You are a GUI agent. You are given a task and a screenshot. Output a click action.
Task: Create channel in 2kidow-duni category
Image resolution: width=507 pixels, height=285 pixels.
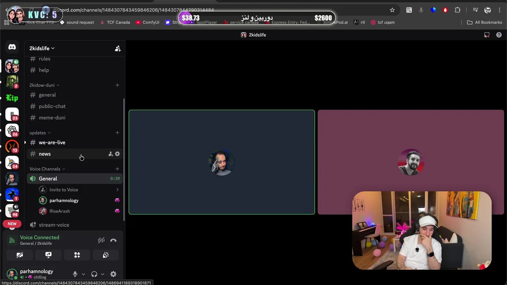[x=117, y=85]
